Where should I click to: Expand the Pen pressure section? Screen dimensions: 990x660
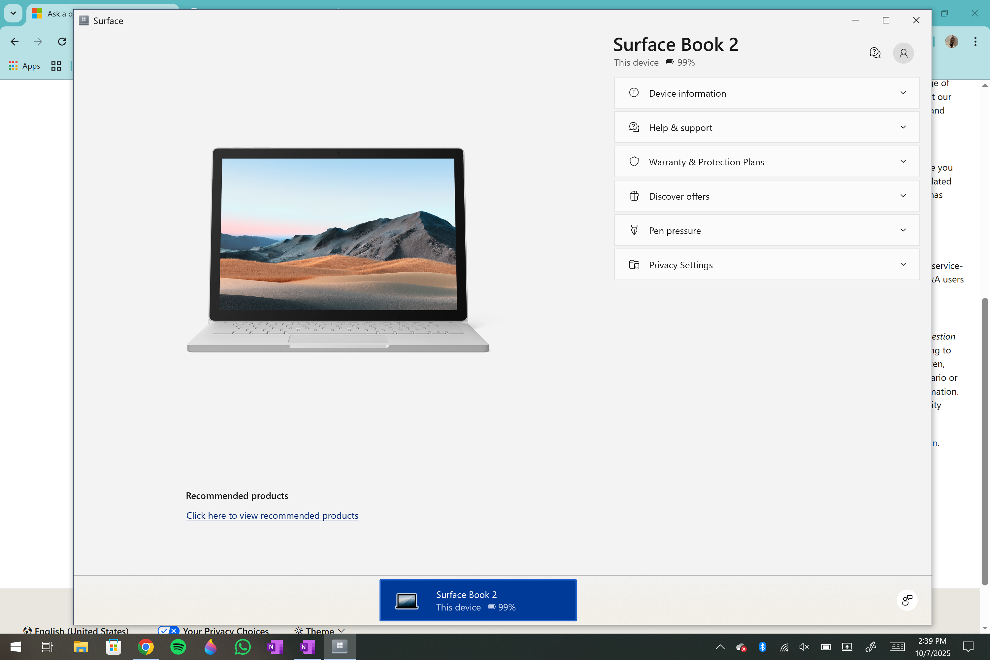767,230
